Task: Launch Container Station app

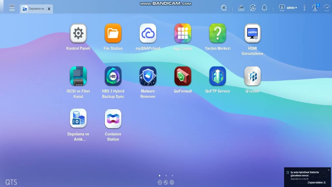Action: pyautogui.click(x=113, y=118)
